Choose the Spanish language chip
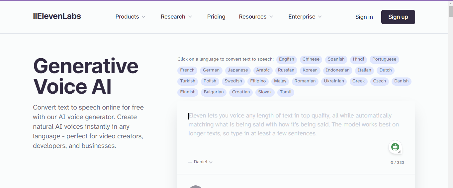The image size is (453, 188). point(336,59)
